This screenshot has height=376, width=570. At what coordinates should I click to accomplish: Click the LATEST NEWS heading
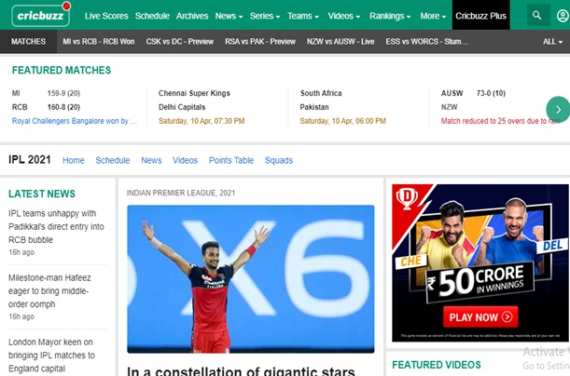pyautogui.click(x=42, y=194)
